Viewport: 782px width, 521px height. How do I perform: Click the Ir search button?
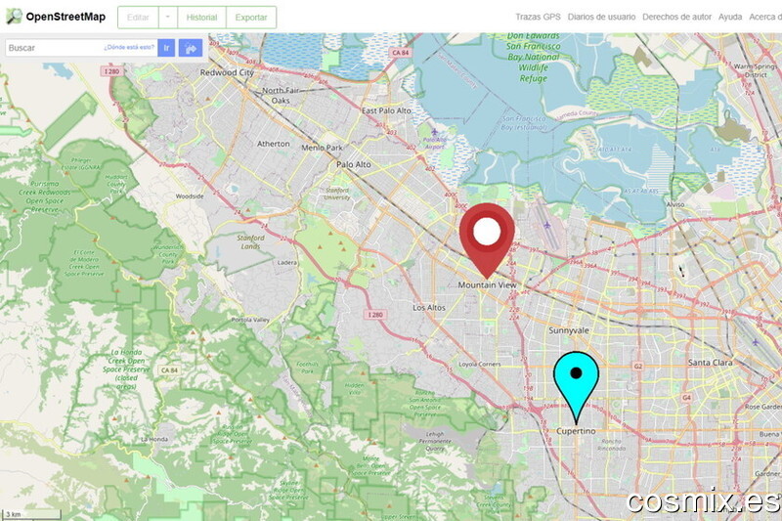pos(166,48)
